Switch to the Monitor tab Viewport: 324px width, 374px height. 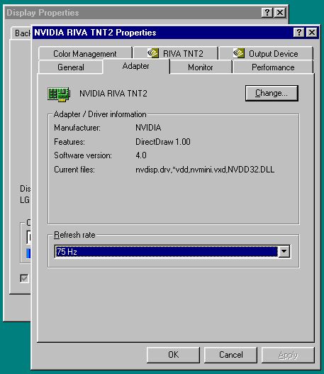(201, 67)
